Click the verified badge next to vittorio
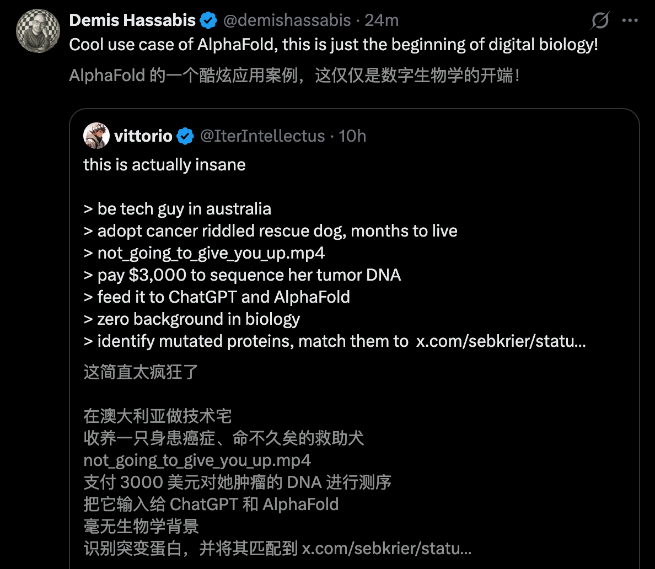655x569 pixels. click(x=185, y=136)
